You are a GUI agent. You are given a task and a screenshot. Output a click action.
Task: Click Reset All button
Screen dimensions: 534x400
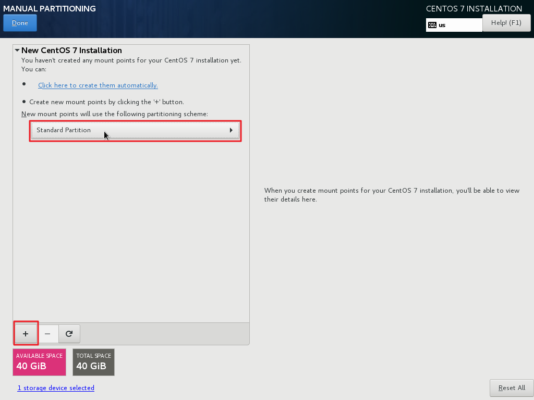coord(512,387)
